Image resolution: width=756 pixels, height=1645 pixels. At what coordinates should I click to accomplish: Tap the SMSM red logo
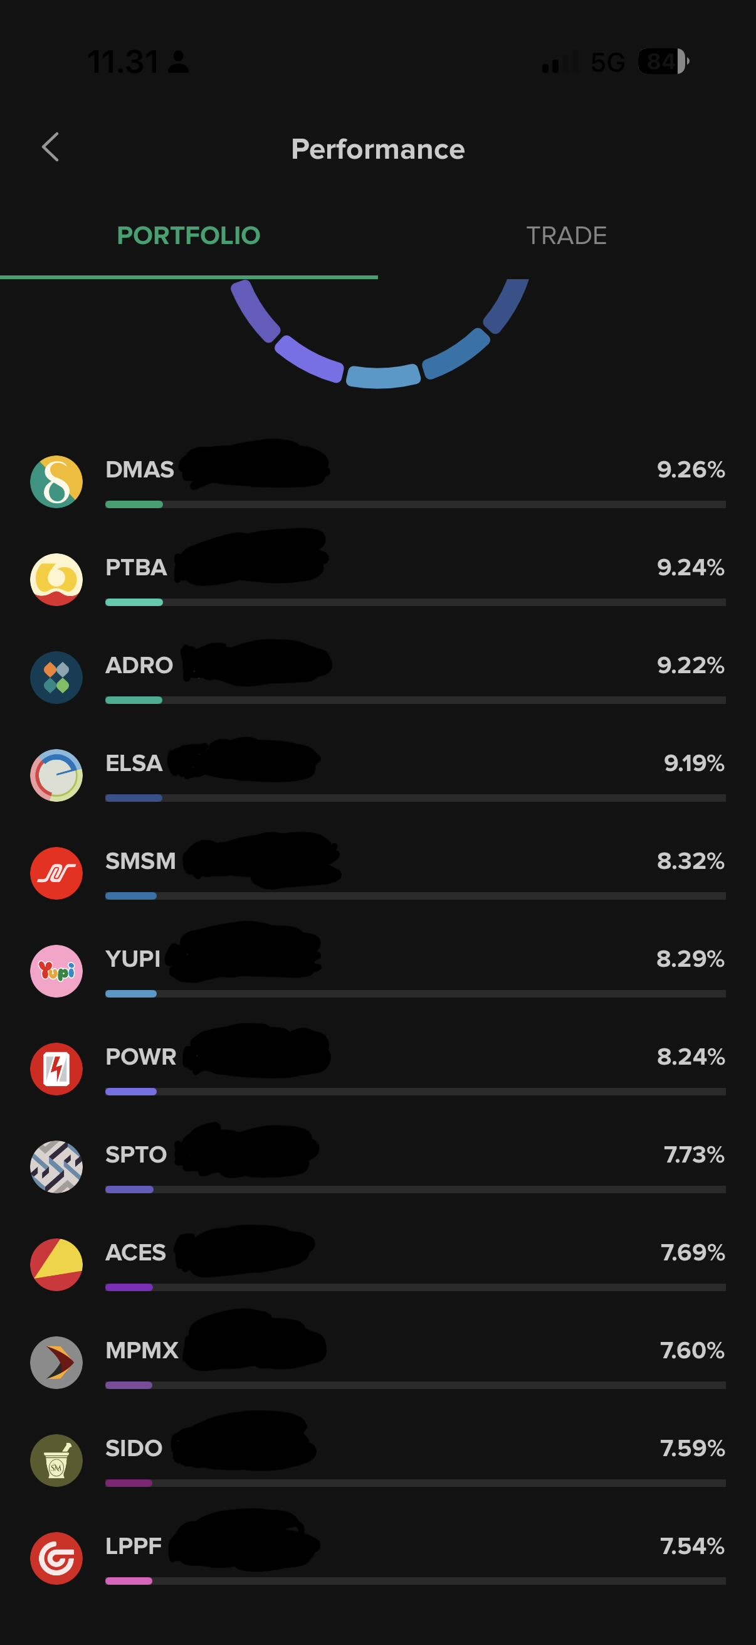click(56, 873)
